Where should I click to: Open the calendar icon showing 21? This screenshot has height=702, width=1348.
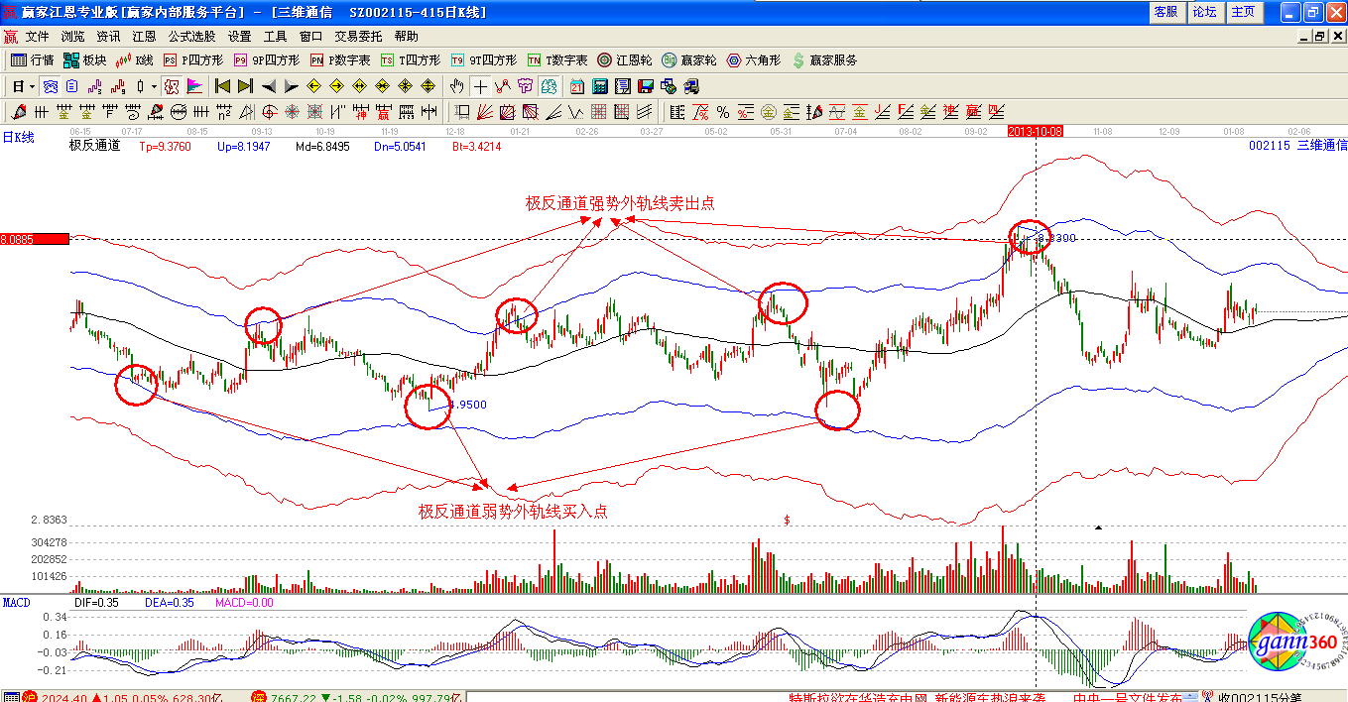[x=576, y=86]
